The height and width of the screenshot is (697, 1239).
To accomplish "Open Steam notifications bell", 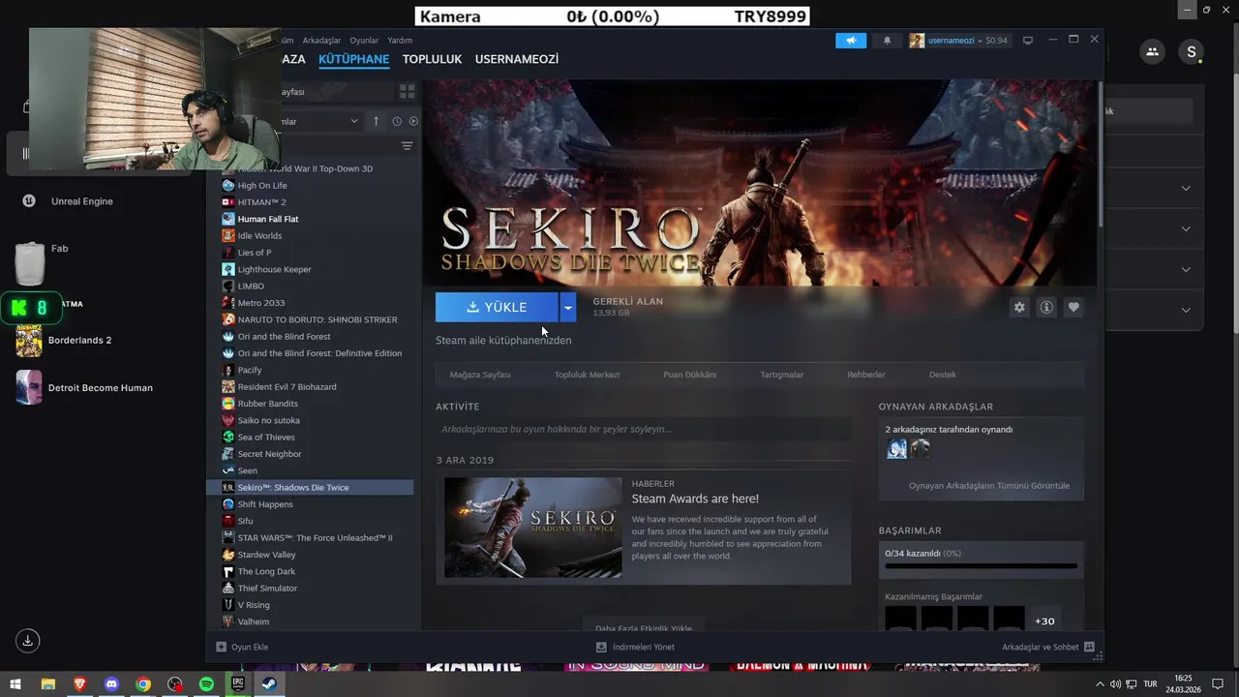I will tap(887, 41).
